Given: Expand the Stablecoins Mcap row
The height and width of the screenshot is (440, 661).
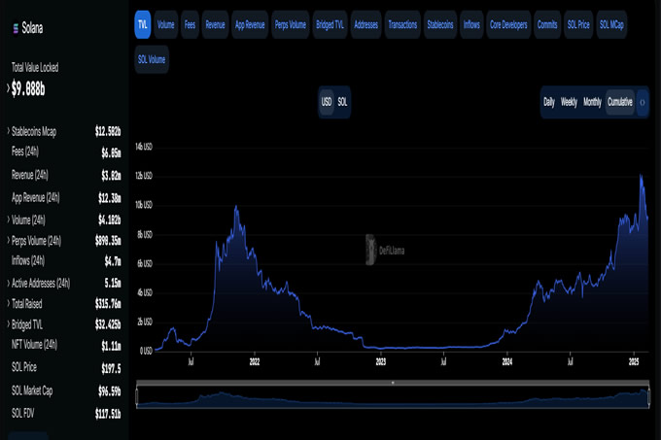Looking at the screenshot, I should pos(8,130).
